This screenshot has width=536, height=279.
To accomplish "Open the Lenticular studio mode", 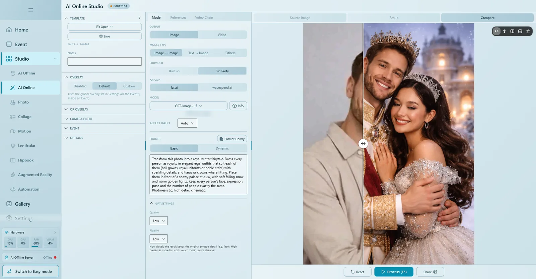I will coord(31,146).
